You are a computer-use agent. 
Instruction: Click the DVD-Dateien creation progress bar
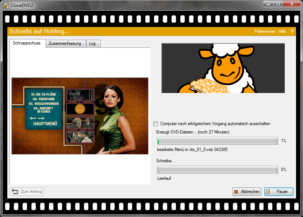218,141
